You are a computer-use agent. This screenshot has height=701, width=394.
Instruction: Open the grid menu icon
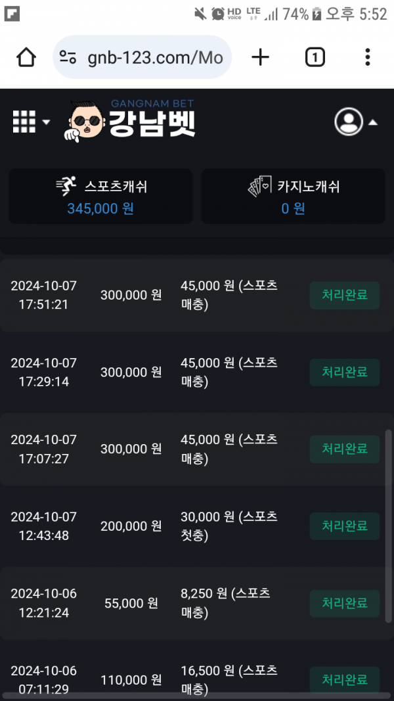(x=24, y=122)
